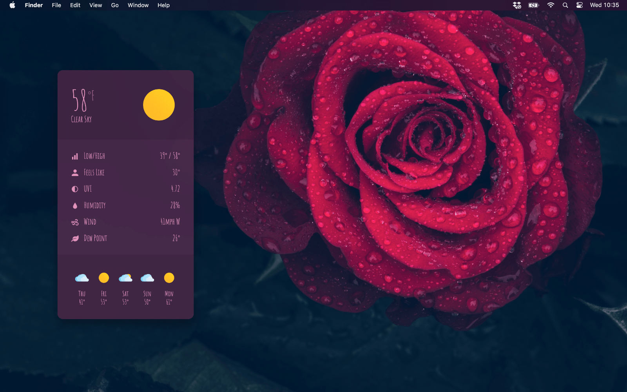Viewport: 627px width, 392px height.
Task: Click the Low/High label
Action: (94, 156)
